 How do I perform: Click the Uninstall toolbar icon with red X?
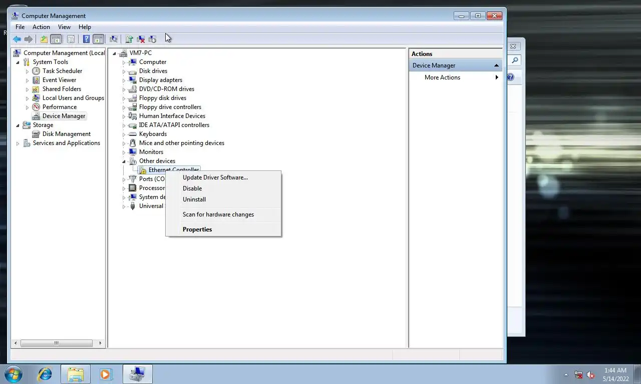pyautogui.click(x=141, y=39)
